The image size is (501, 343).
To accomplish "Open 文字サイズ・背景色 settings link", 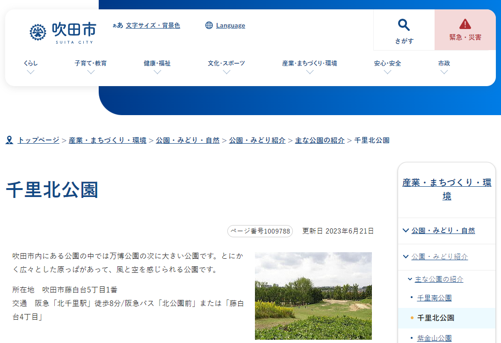I will (152, 25).
